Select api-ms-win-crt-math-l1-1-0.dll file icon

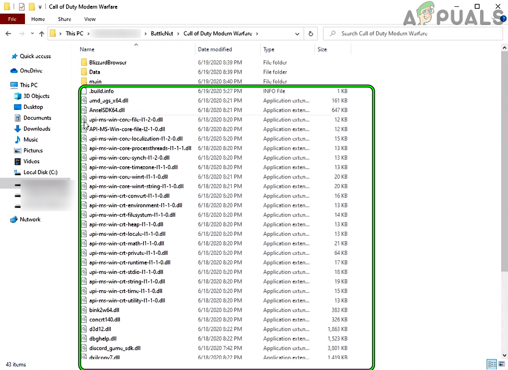pyautogui.click(x=84, y=244)
